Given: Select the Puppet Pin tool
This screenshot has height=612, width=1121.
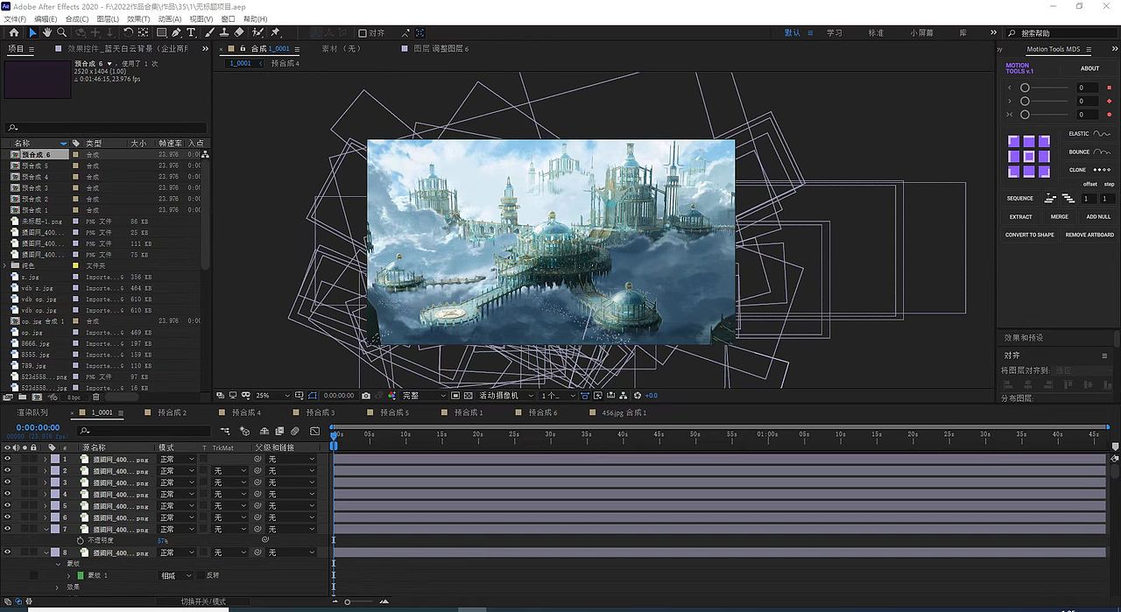Looking at the screenshot, I should (275, 32).
